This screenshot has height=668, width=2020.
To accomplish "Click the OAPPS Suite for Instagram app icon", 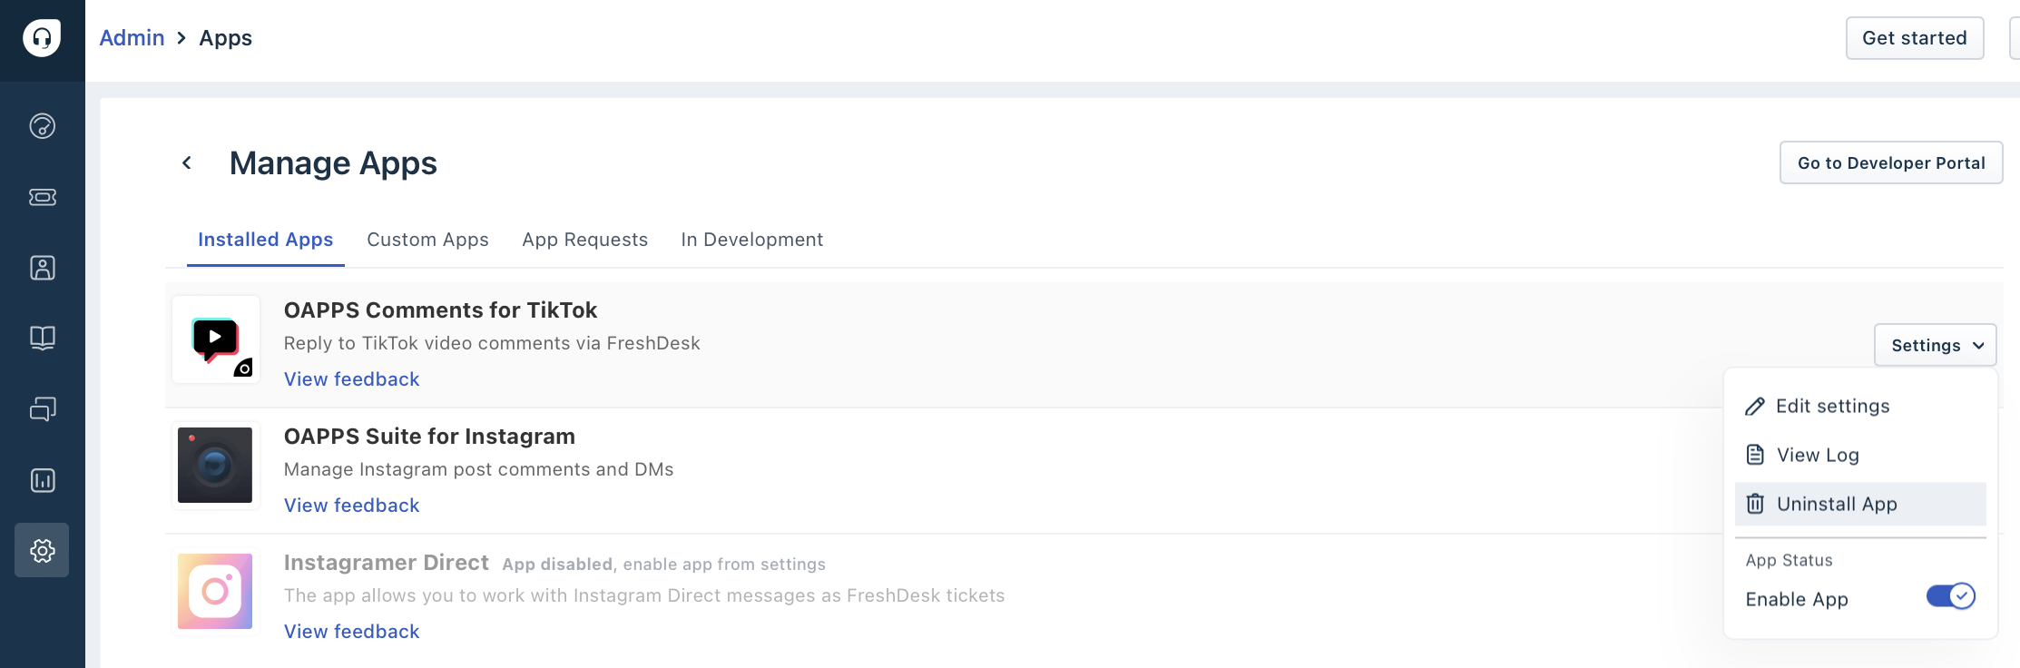I will [215, 466].
